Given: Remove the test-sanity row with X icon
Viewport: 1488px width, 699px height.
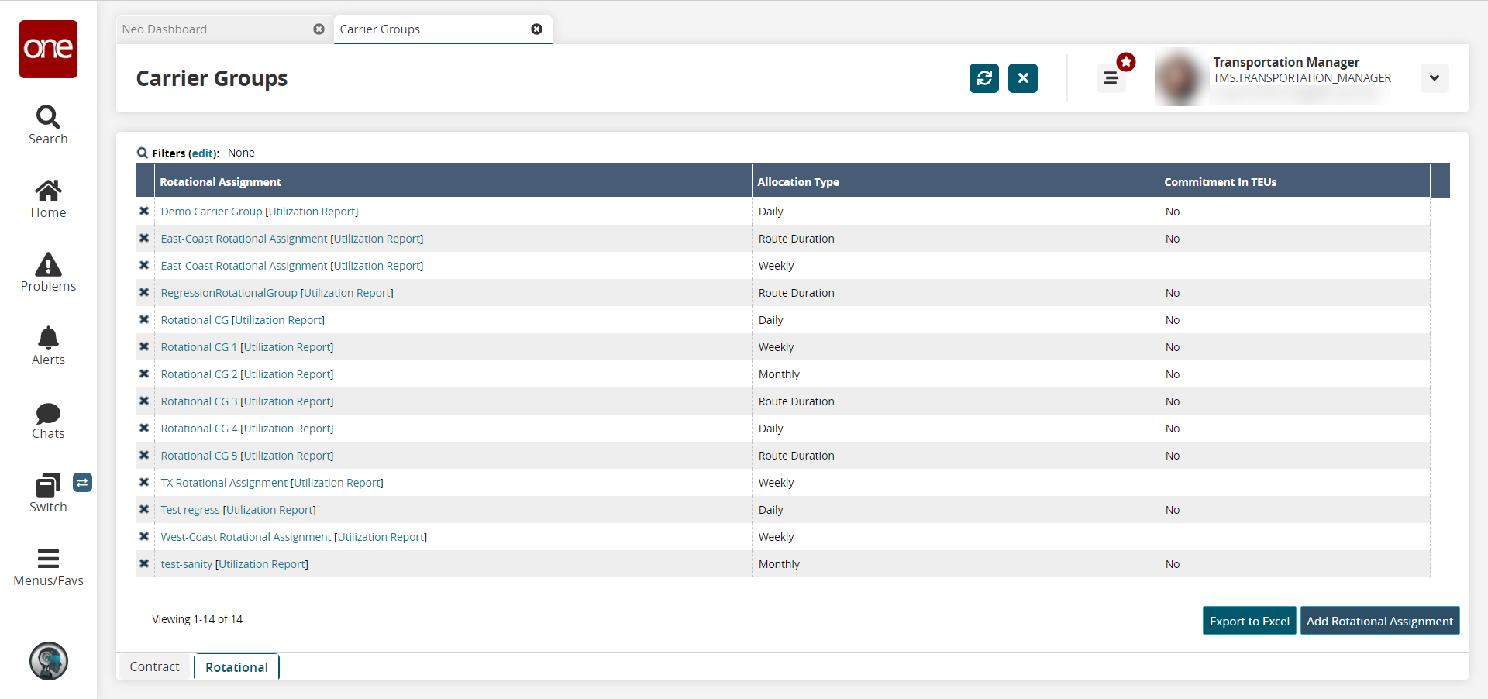Looking at the screenshot, I should (x=144, y=564).
